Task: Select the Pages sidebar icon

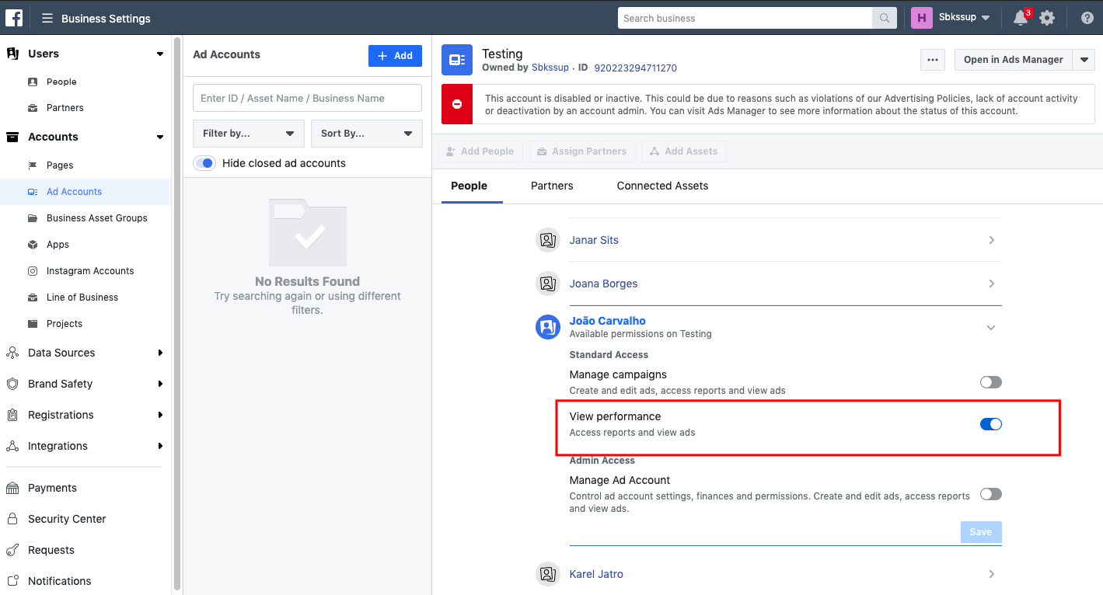Action: (x=31, y=165)
